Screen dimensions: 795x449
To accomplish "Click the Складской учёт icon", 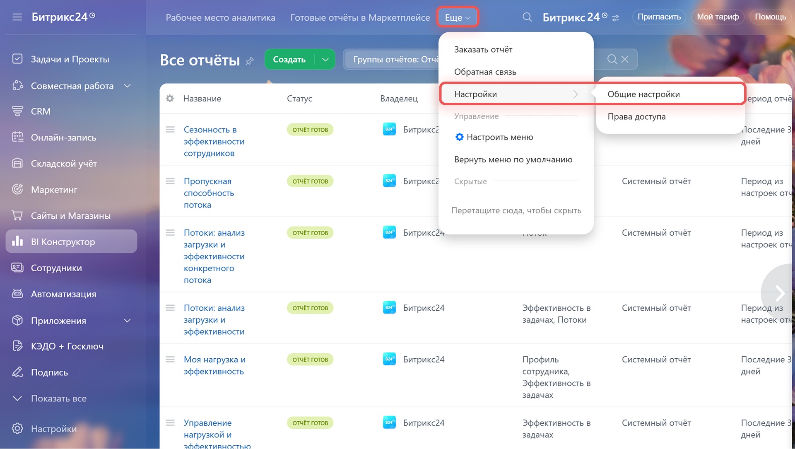I will [x=17, y=163].
